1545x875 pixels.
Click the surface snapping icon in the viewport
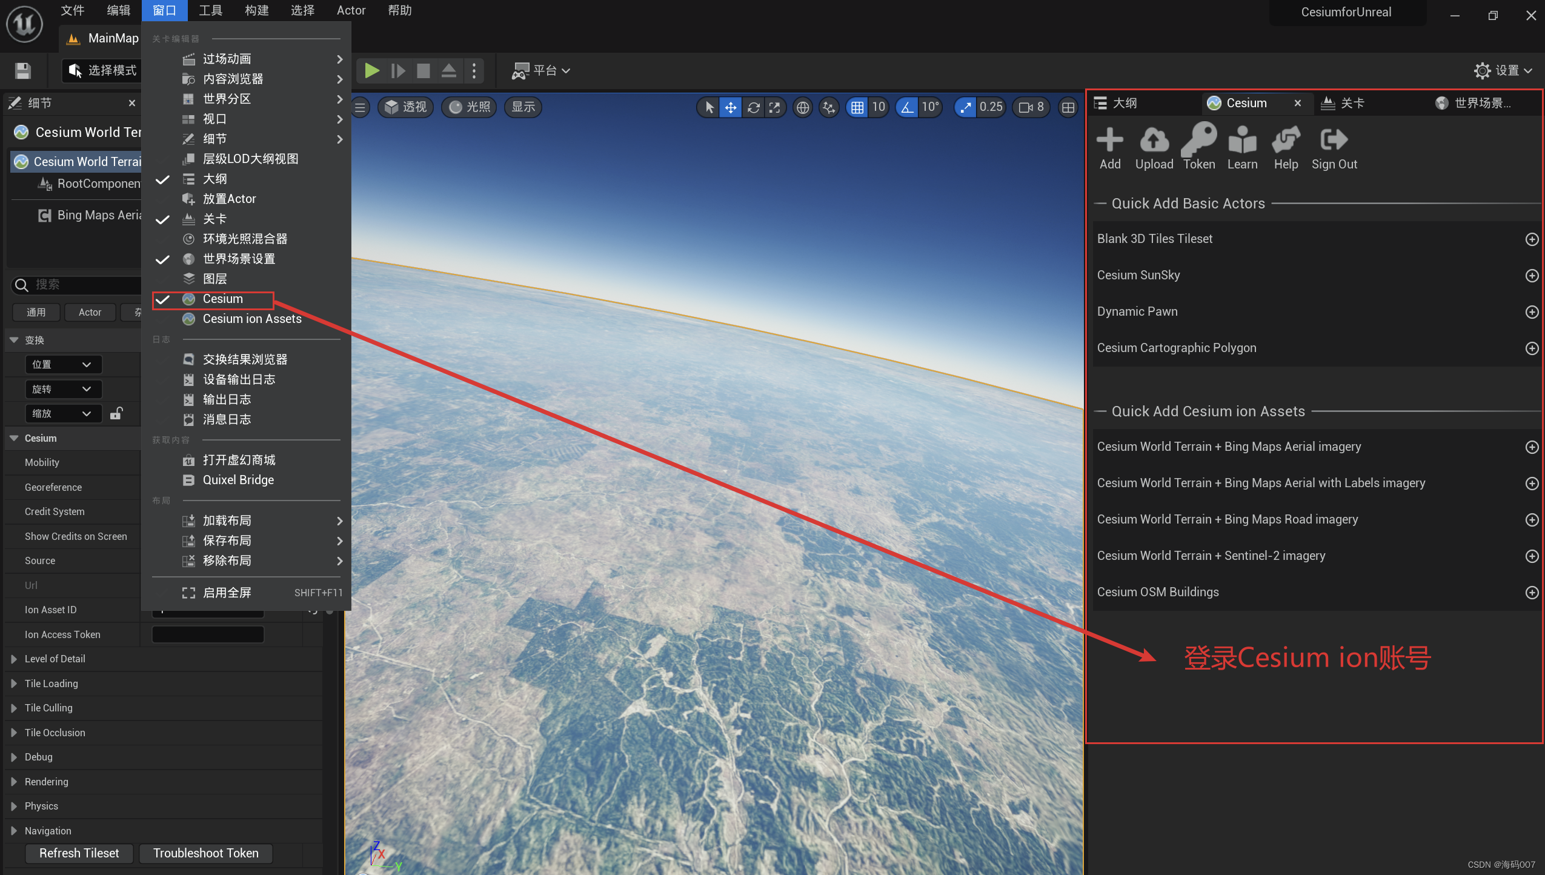(828, 107)
